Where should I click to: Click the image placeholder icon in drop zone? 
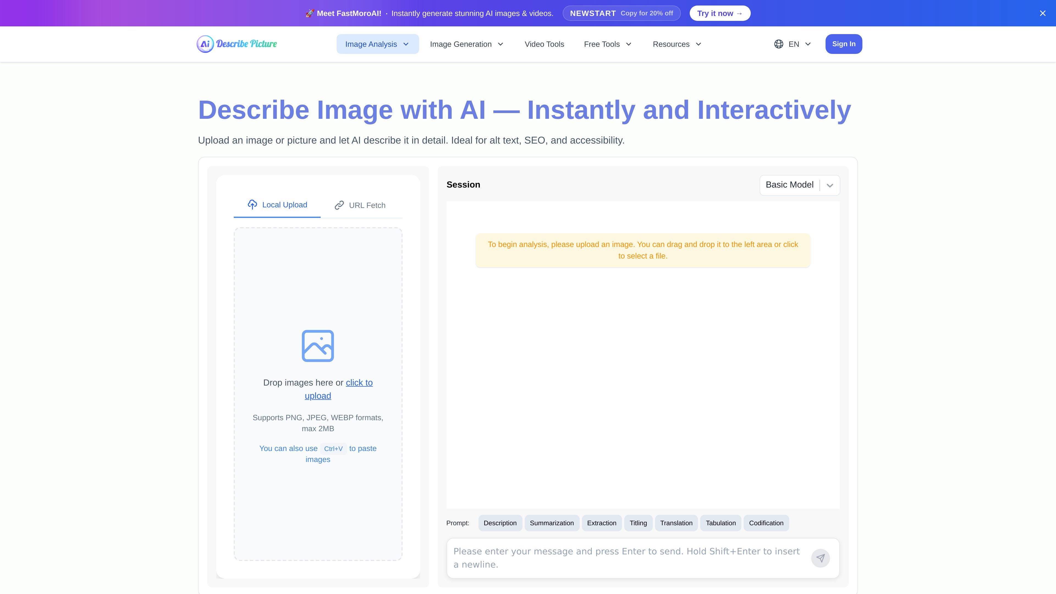(x=318, y=346)
